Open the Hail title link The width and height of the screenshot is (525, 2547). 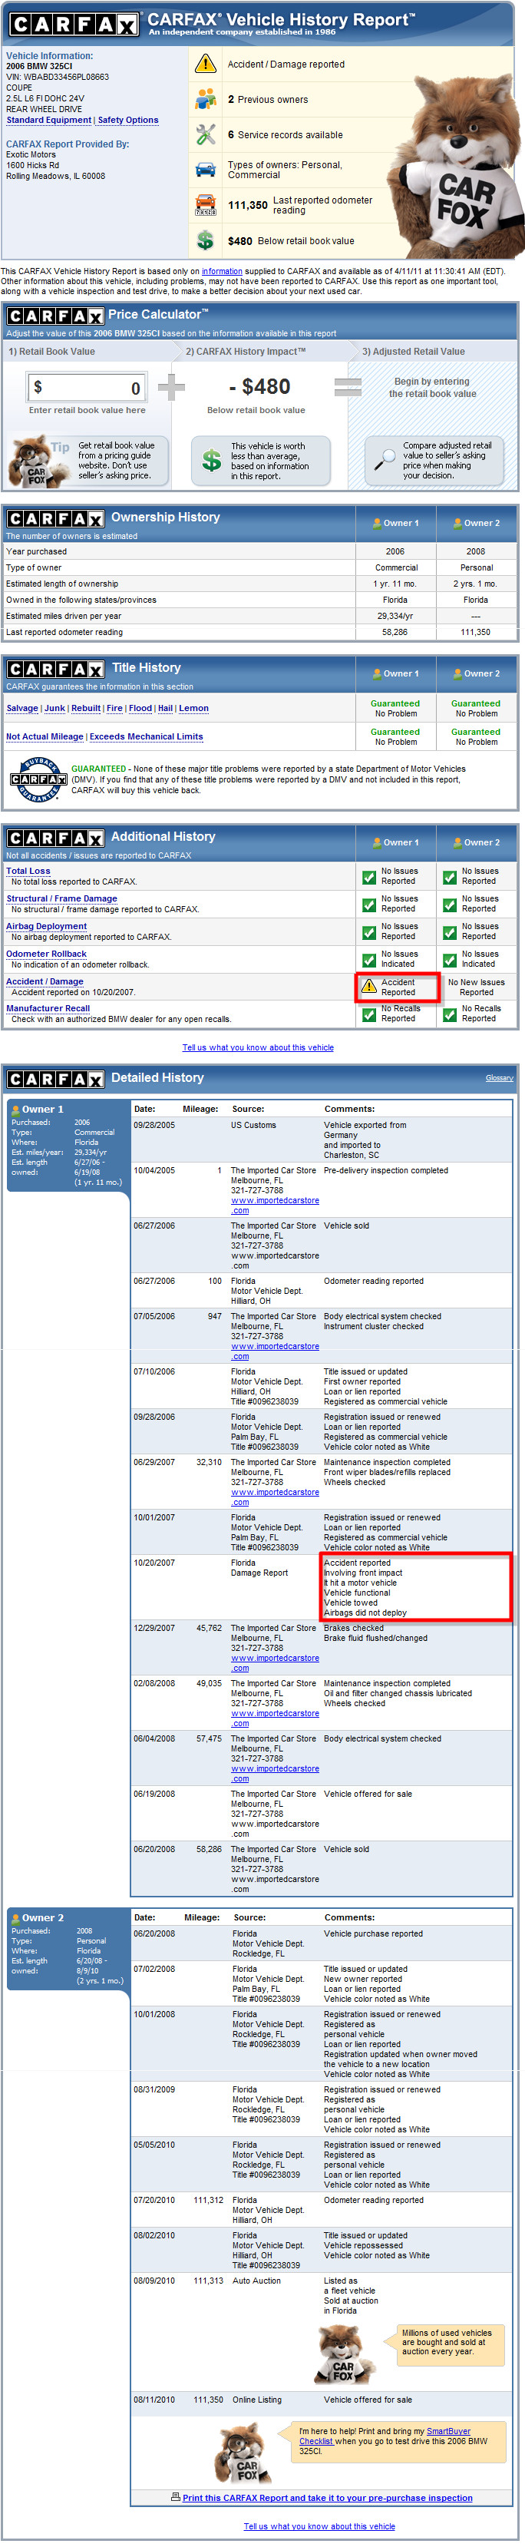[165, 709]
